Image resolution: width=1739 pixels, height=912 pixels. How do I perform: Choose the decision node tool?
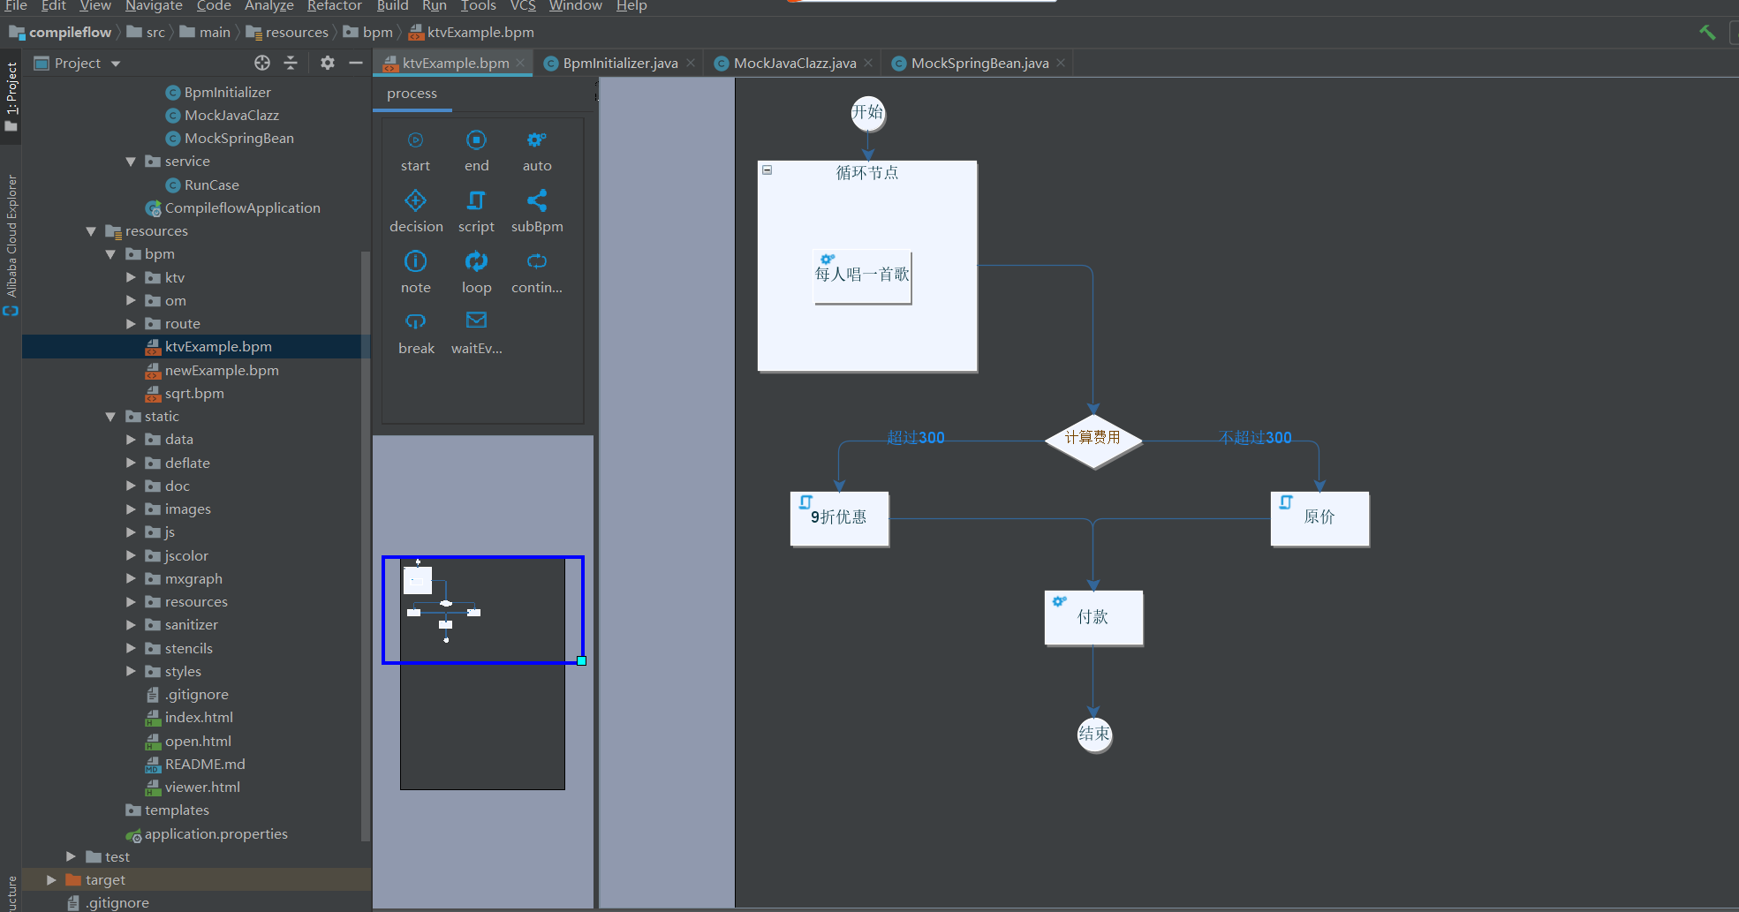coord(415,210)
